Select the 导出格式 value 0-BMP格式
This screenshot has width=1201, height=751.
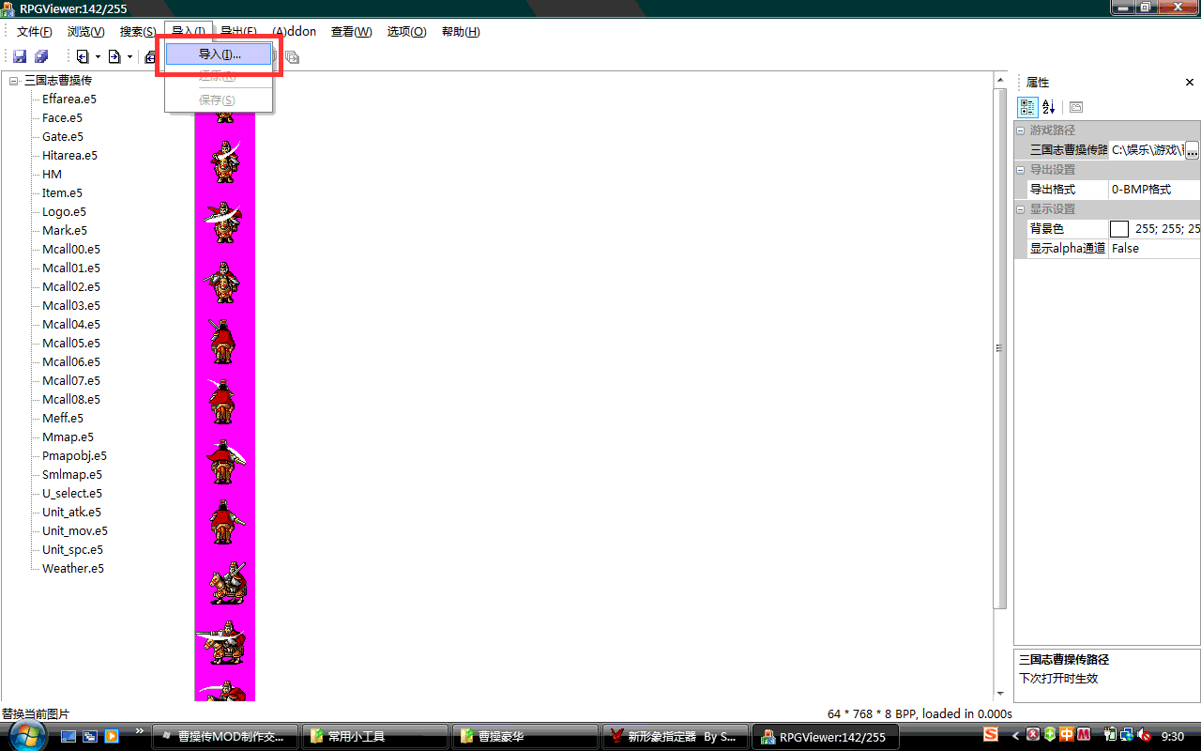[1154, 190]
